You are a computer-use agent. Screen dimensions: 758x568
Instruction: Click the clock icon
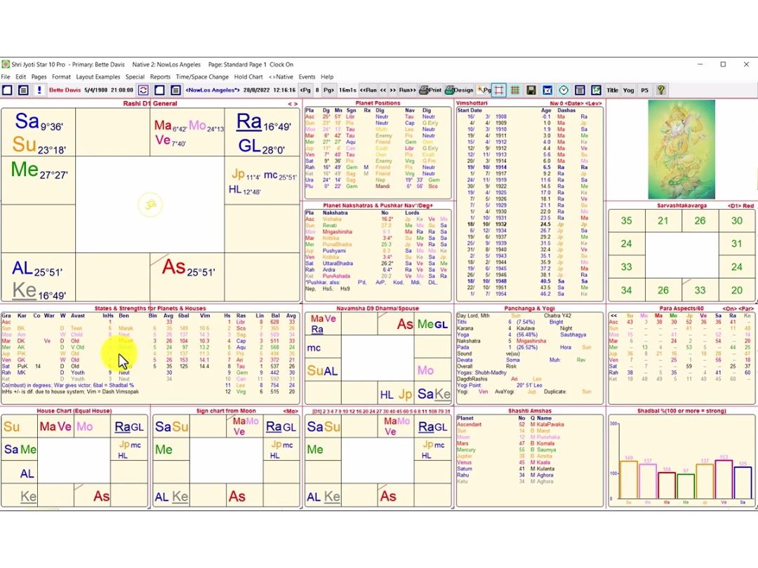pos(564,90)
